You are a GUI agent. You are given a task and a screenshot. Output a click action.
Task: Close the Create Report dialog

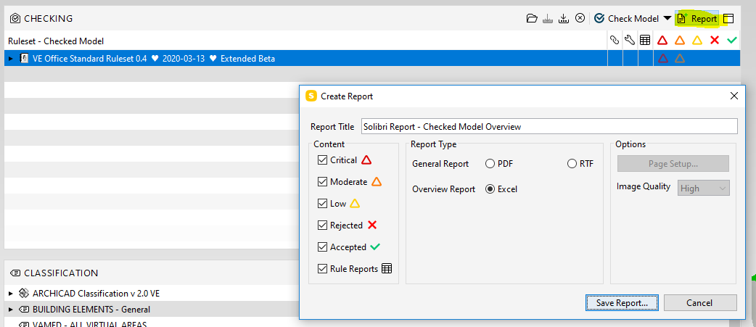coord(734,96)
